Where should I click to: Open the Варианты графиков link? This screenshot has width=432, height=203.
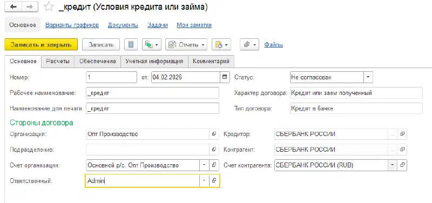[x=72, y=25]
